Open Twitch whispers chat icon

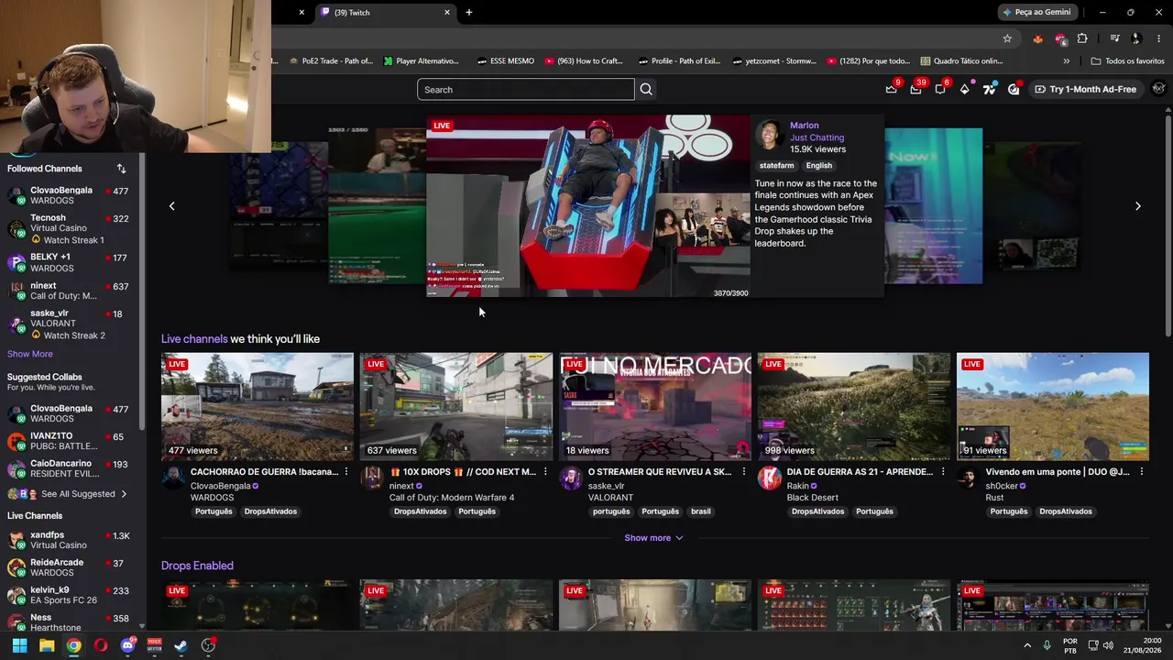[940, 89]
